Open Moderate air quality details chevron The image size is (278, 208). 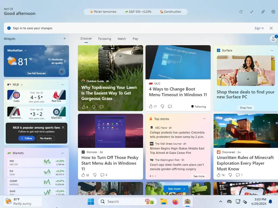[x=65, y=61]
